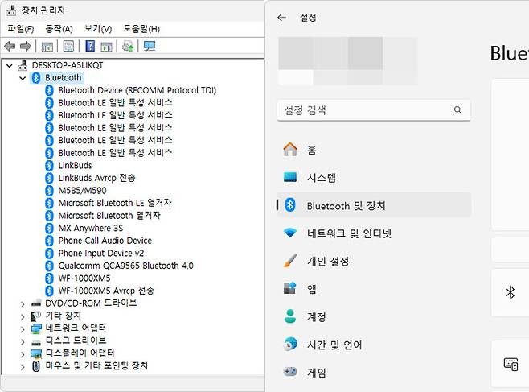The width and height of the screenshot is (529, 392).
Task: Click the Bluetooth symbol in the right settings pane
Action: click(x=511, y=292)
